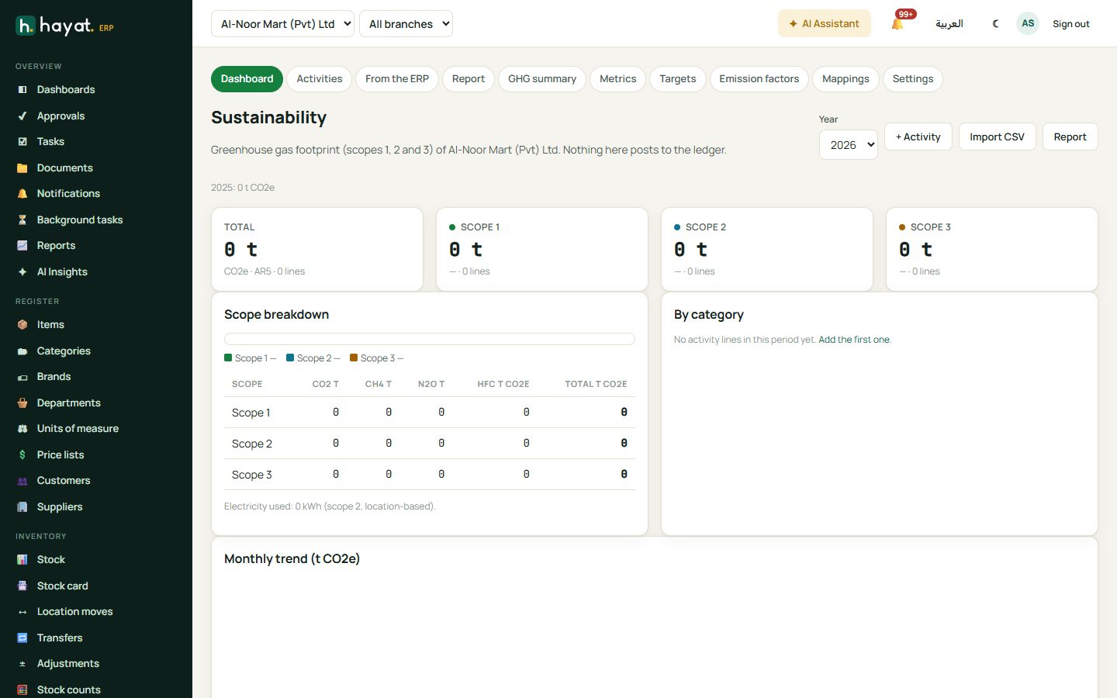Click the Background tasks hourglass icon
1117x698 pixels.
22,220
